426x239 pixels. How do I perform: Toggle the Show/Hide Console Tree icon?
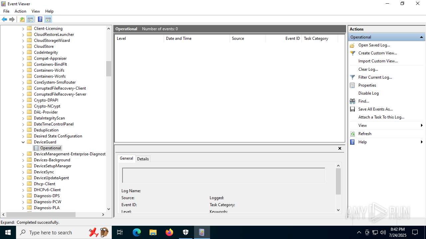[30, 19]
